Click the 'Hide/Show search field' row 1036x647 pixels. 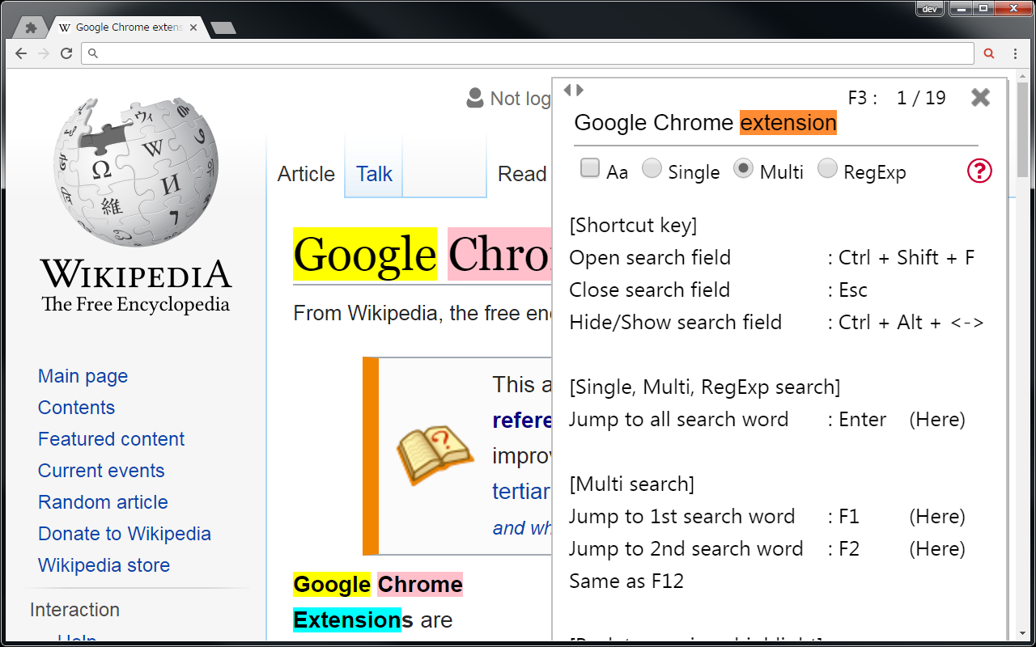(x=777, y=323)
